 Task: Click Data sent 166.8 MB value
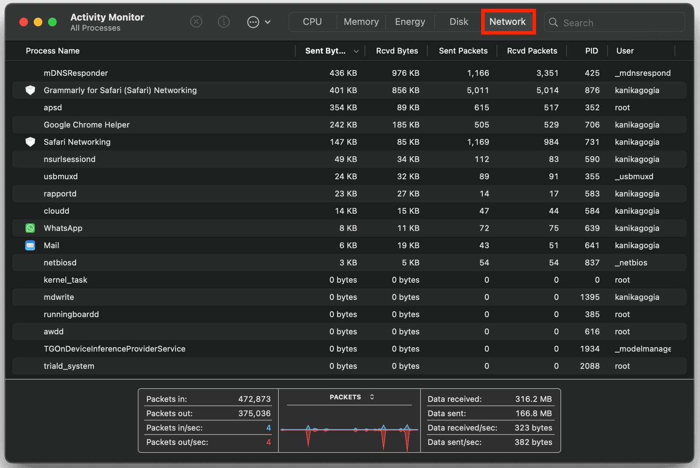point(533,413)
